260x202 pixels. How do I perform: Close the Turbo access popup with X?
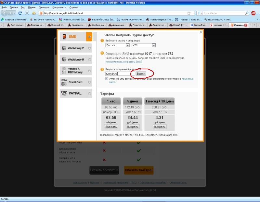[x=201, y=32]
